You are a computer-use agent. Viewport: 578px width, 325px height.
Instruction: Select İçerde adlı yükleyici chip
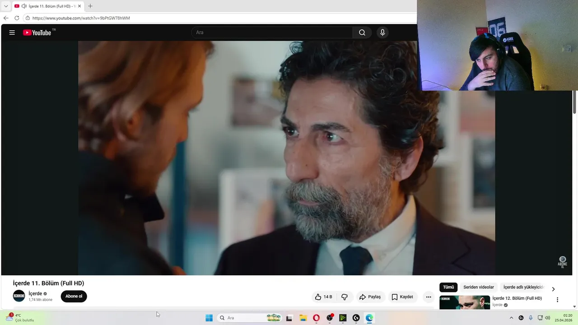coord(523,287)
